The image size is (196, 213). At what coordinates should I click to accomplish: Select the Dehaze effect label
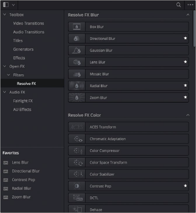pyautogui.click(x=96, y=210)
